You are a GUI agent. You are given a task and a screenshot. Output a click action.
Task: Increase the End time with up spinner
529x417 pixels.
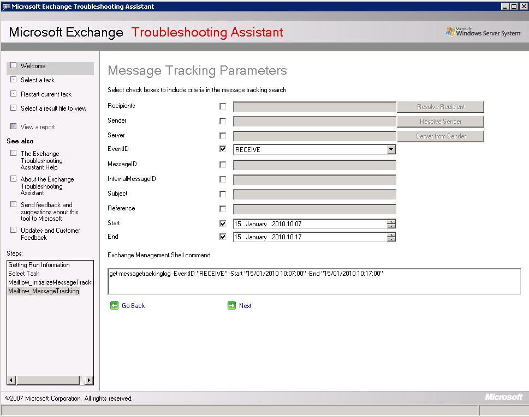(x=391, y=235)
